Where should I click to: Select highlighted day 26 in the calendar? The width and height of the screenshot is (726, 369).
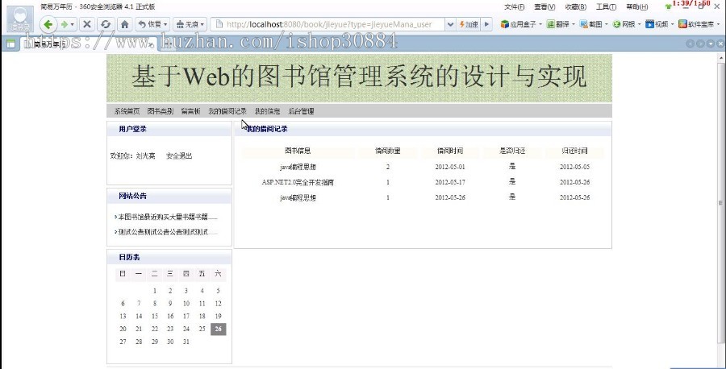218,330
